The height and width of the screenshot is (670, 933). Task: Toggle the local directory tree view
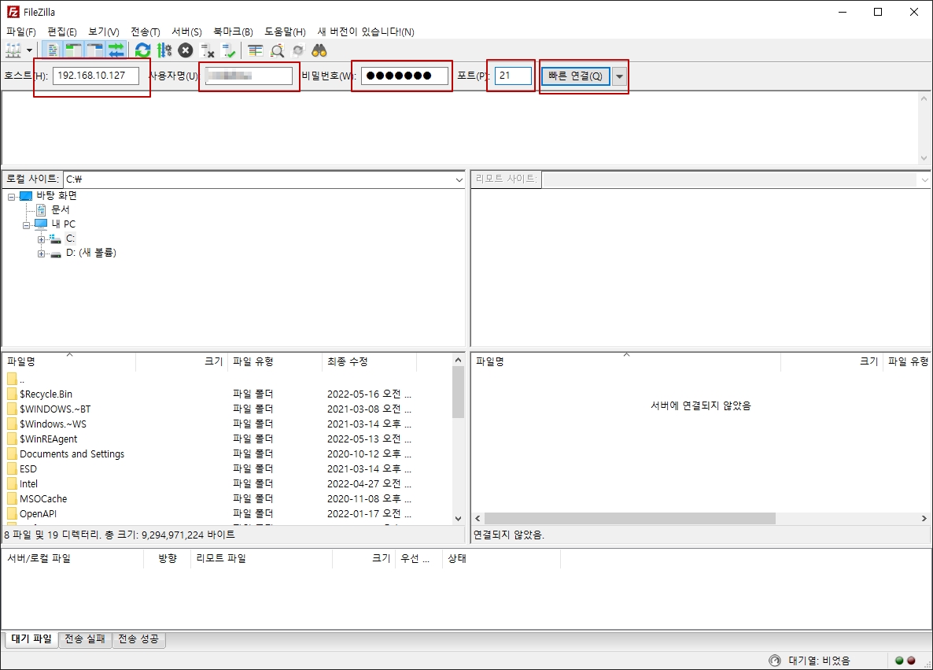(x=73, y=50)
